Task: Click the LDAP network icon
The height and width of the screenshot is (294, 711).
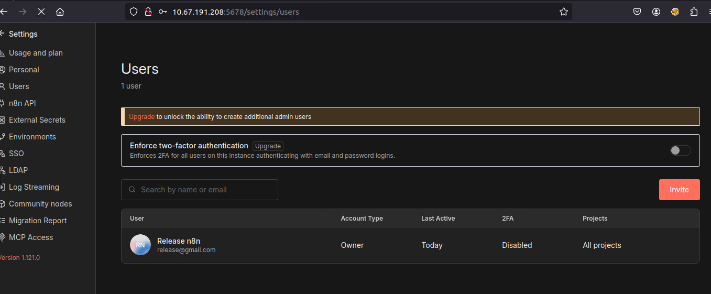Action: [2, 170]
